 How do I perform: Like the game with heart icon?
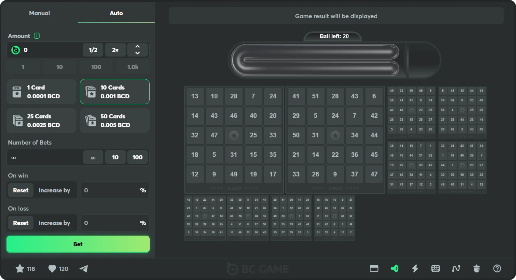(x=52, y=269)
